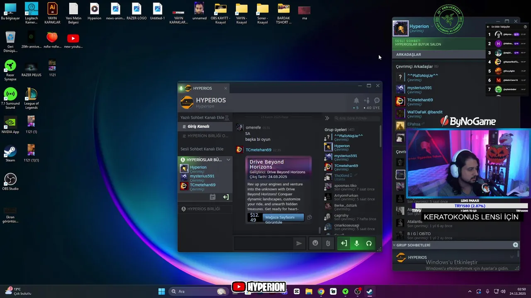Select the chat message scrollbar

(319, 230)
